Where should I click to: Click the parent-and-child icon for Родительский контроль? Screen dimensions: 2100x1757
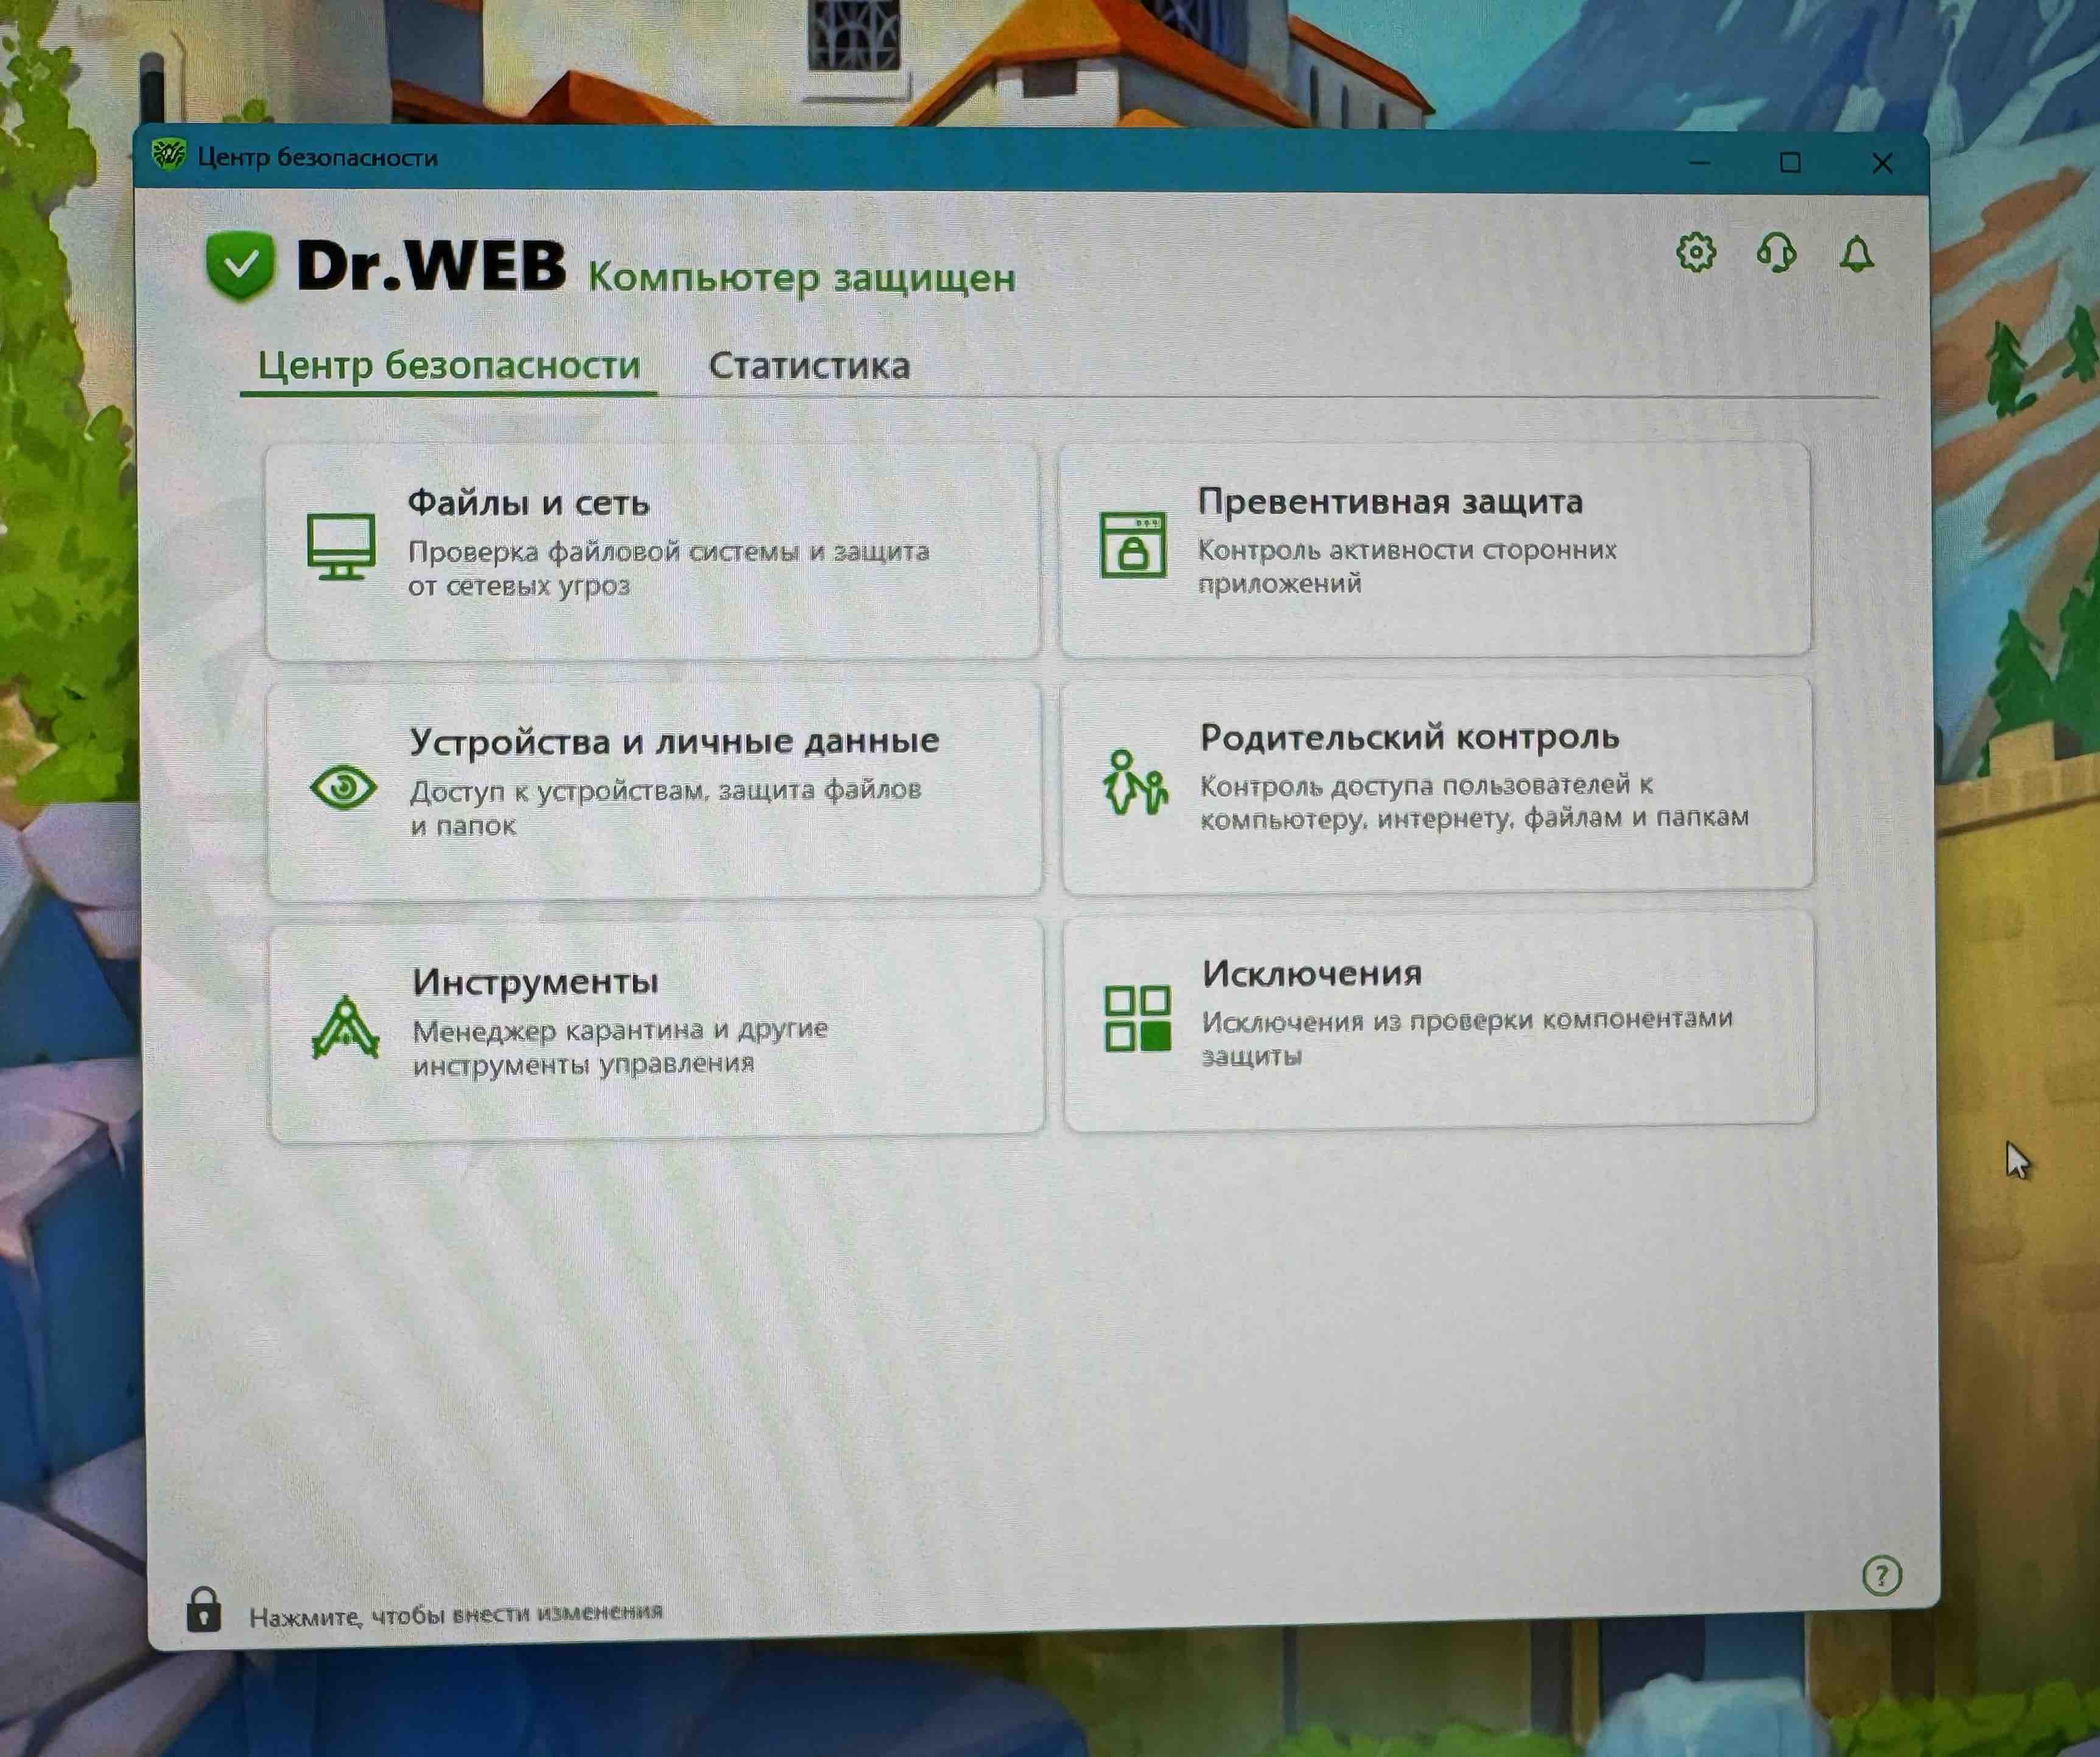coord(1134,783)
